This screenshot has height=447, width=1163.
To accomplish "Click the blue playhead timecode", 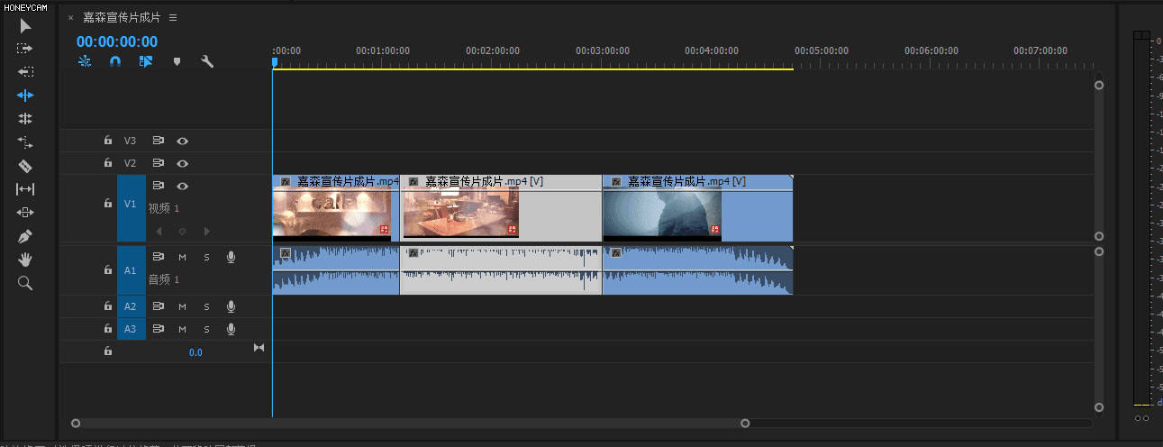I will pyautogui.click(x=117, y=41).
